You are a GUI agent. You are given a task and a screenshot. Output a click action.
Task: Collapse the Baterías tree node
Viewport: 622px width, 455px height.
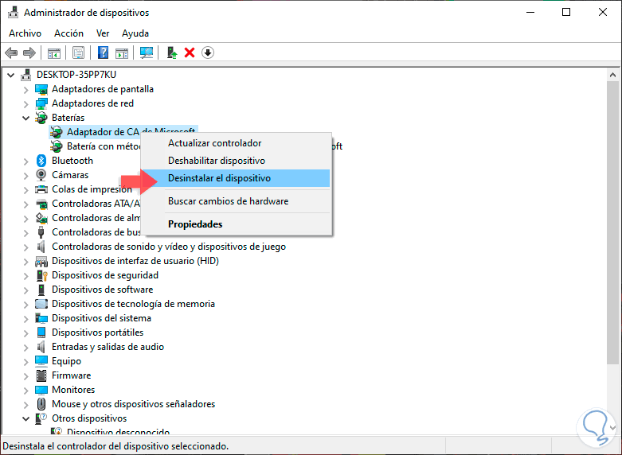click(26, 118)
